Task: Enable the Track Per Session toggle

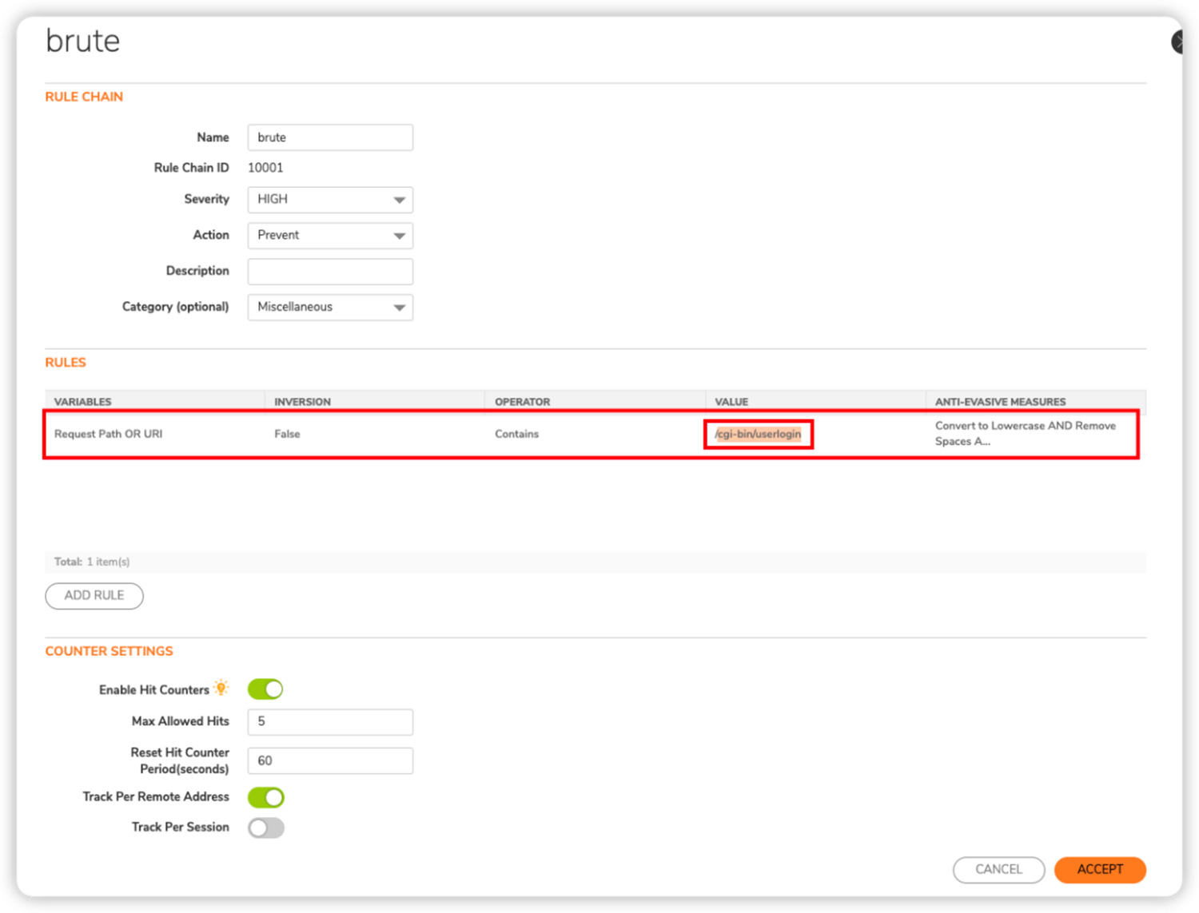Action: tap(265, 827)
